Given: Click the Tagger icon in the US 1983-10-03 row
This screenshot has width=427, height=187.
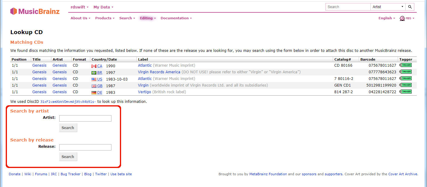Looking at the screenshot, I should pos(405,78).
